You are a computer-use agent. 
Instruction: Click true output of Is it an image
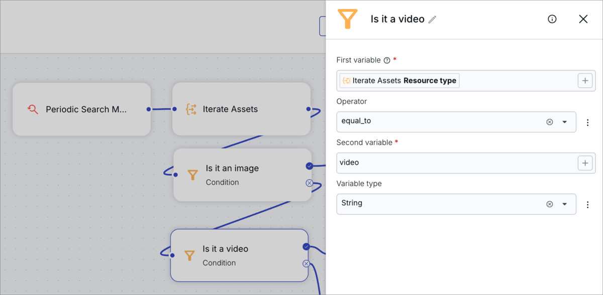point(309,166)
